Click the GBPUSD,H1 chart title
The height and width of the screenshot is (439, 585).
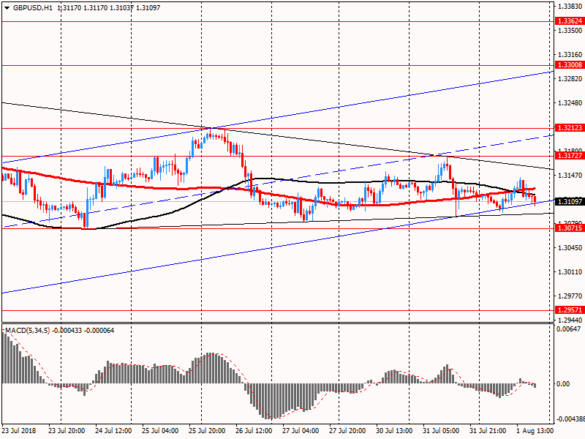(33, 8)
